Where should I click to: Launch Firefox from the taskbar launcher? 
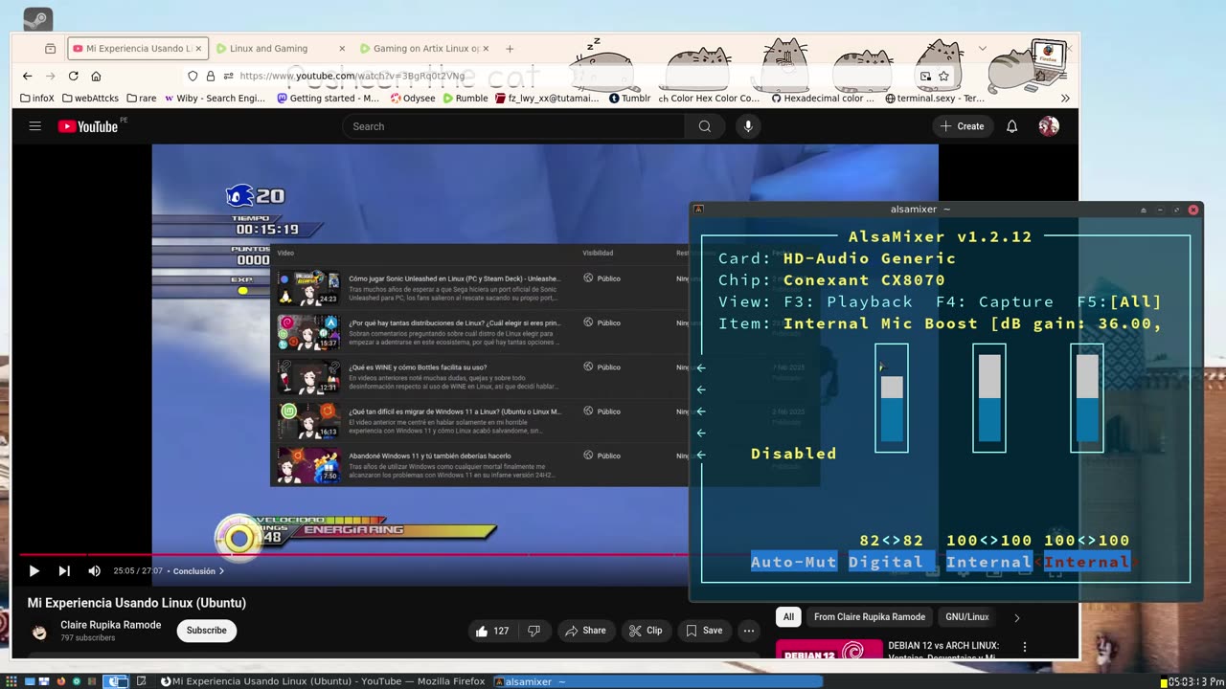click(x=59, y=681)
